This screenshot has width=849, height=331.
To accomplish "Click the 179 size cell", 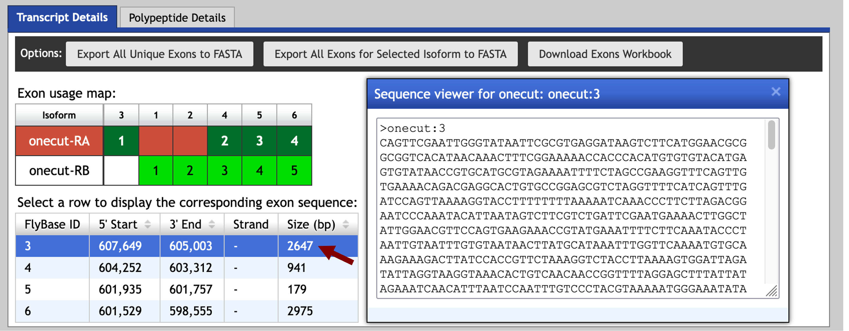I will point(318,290).
